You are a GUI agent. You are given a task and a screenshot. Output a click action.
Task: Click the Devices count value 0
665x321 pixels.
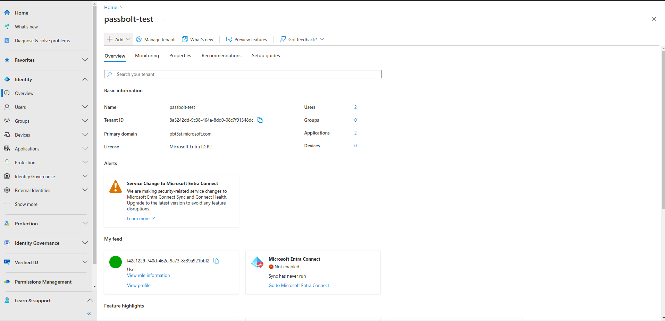355,146
